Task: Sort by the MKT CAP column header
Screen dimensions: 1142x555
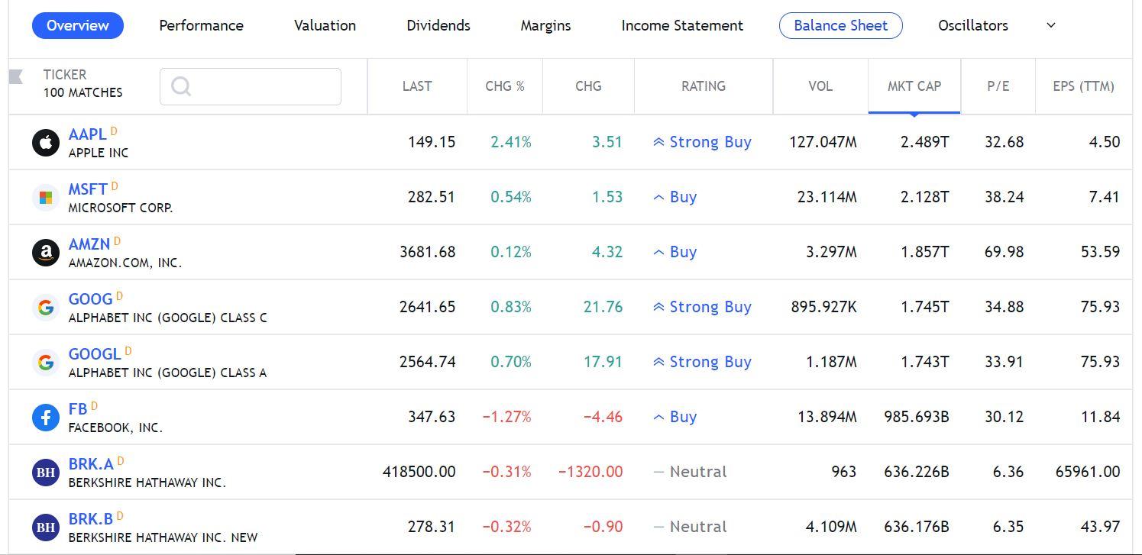Action: pos(914,86)
